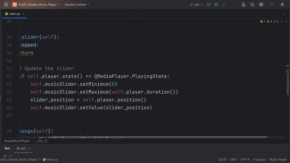Open the main hamburger menu
This screenshot has height=163, width=290.
click(x=6, y=5)
